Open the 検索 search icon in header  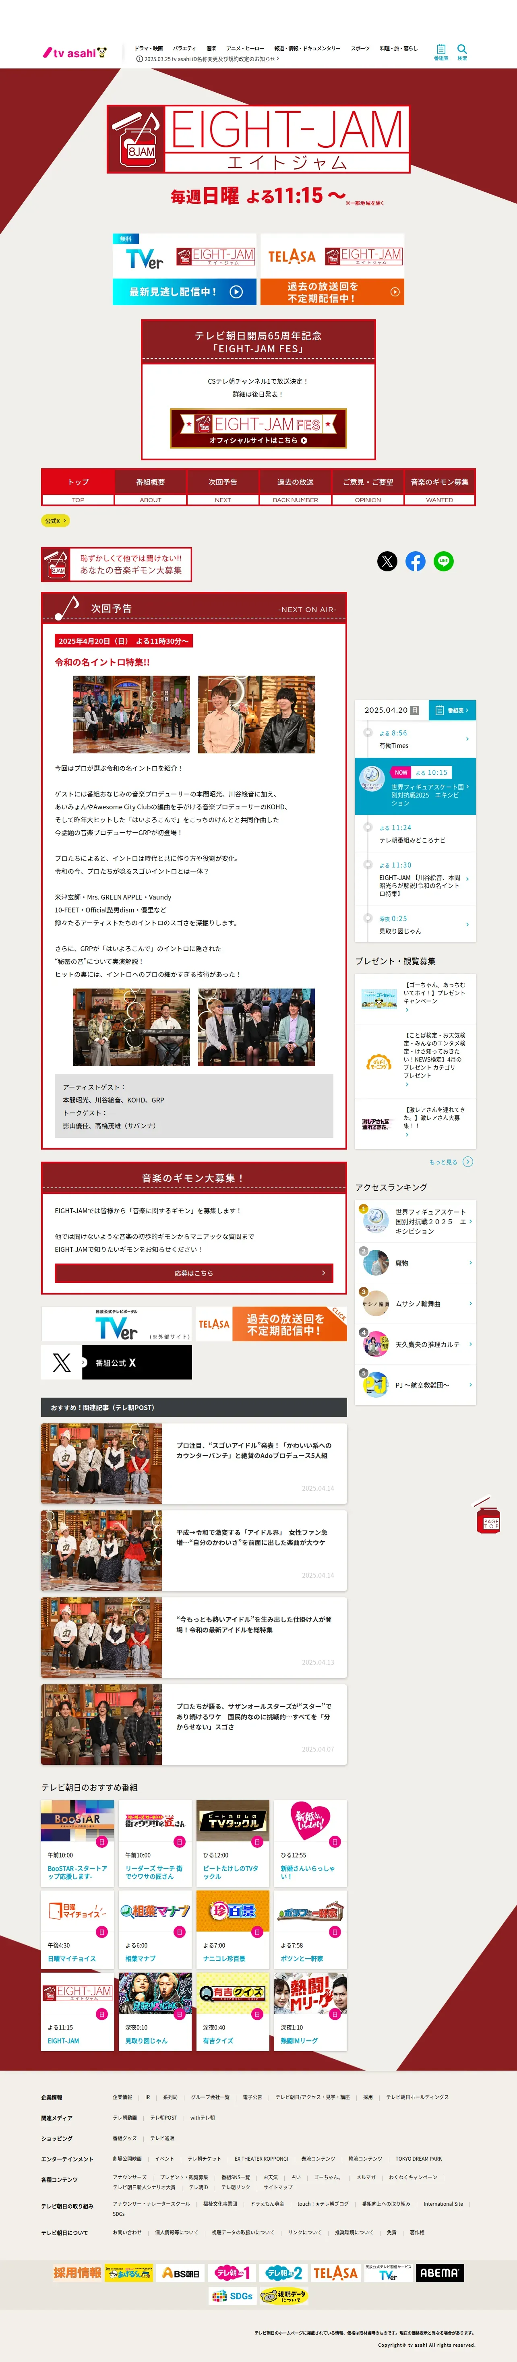[462, 52]
